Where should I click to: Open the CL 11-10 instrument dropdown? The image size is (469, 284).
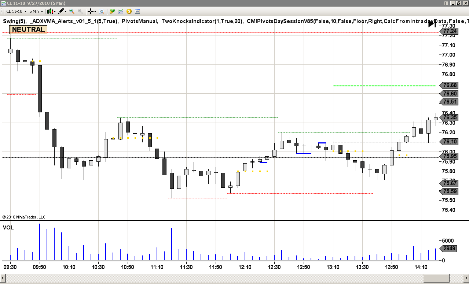[17, 11]
